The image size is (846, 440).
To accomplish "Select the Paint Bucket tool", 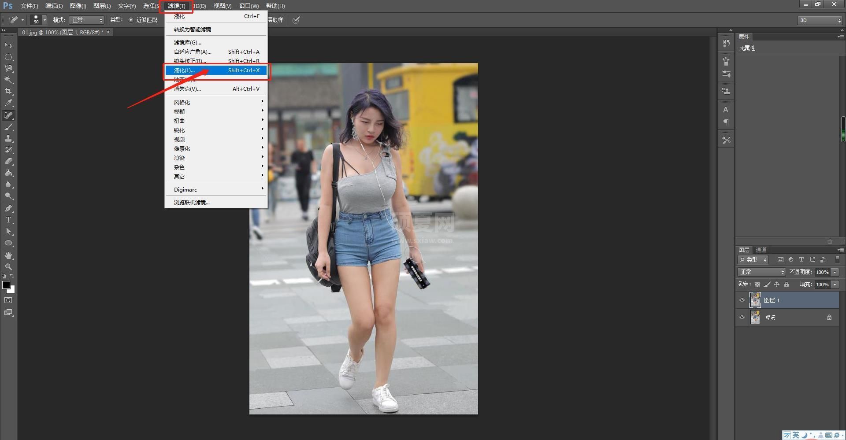I will (8, 173).
